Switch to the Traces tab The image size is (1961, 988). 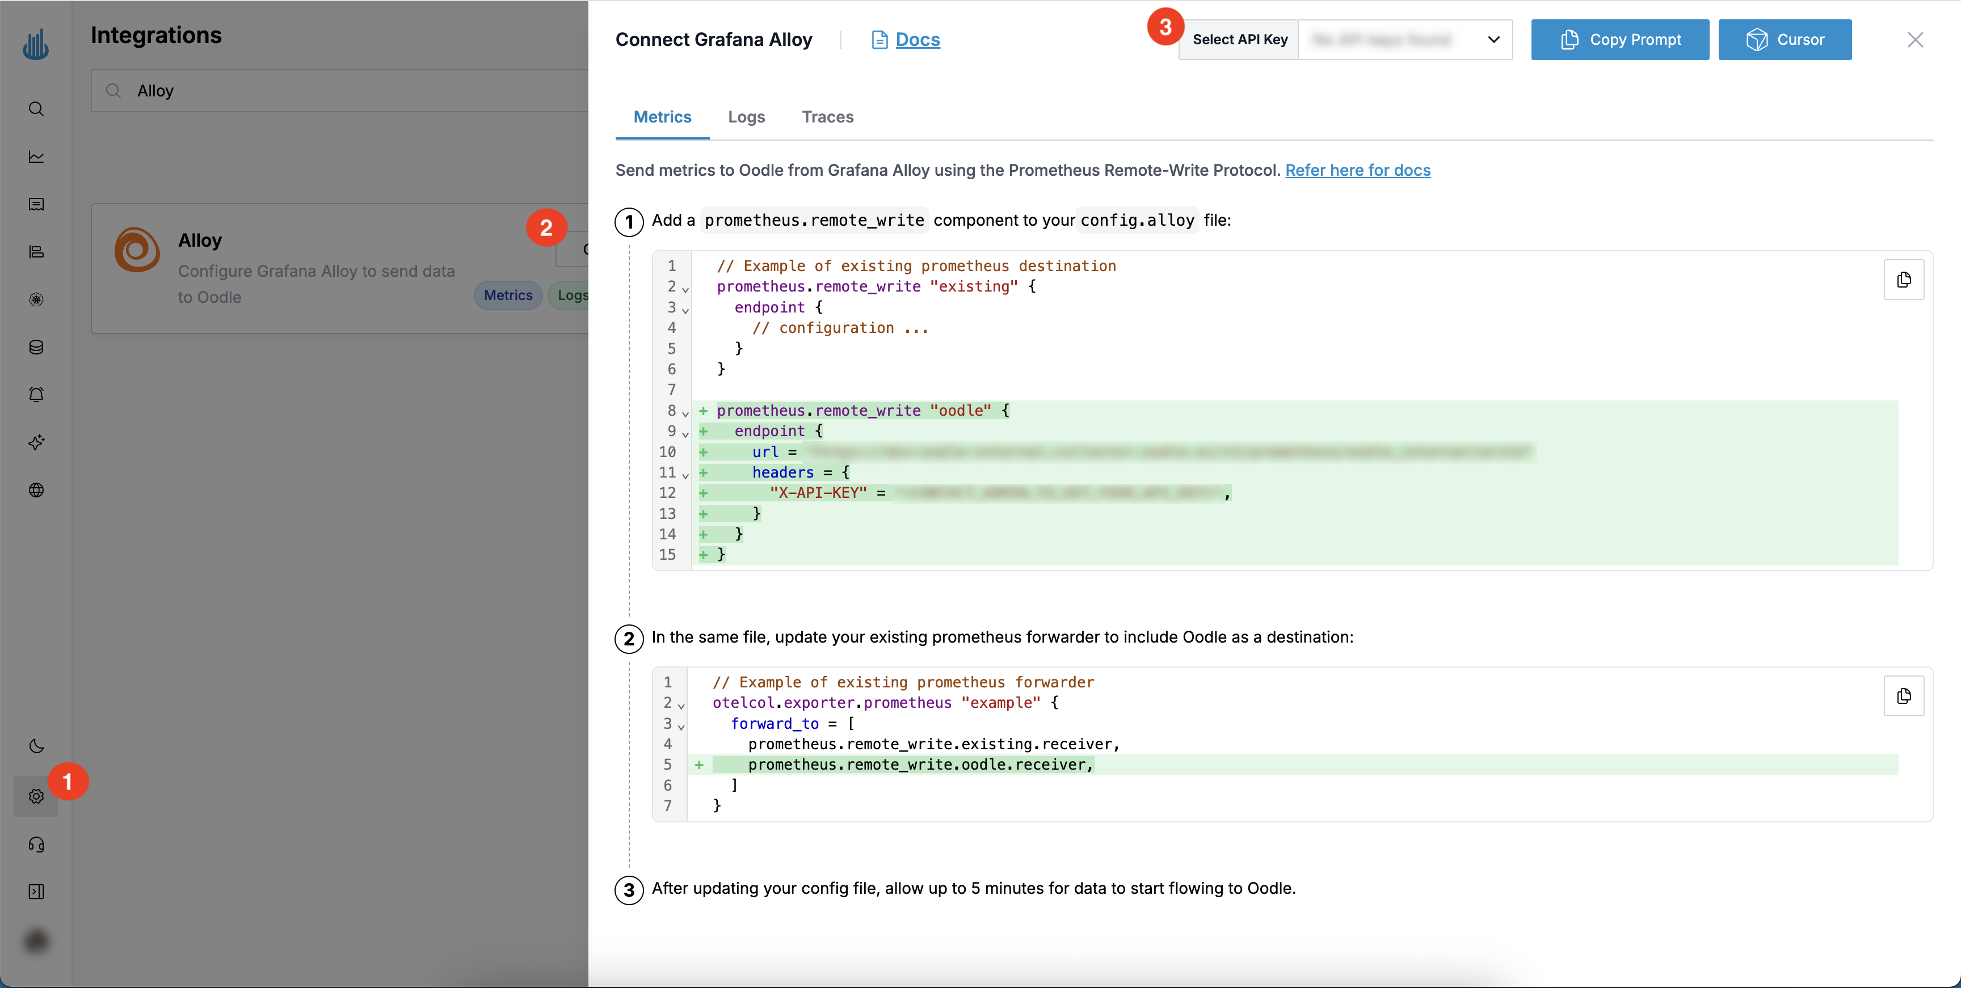(x=827, y=117)
